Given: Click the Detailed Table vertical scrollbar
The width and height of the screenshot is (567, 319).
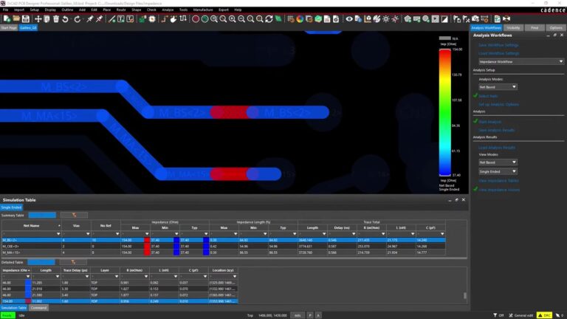Looking at the screenshot, I should tap(465, 295).
